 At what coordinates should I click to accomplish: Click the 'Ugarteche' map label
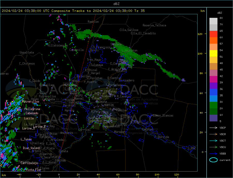click(x=70, y=120)
